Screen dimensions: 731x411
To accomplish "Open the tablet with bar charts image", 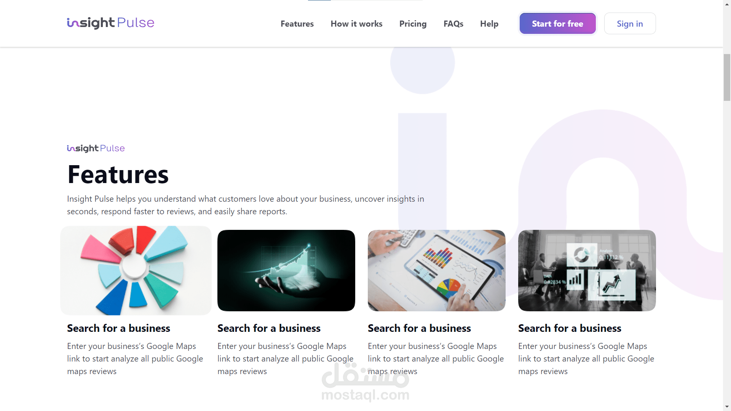I will tap(437, 271).
